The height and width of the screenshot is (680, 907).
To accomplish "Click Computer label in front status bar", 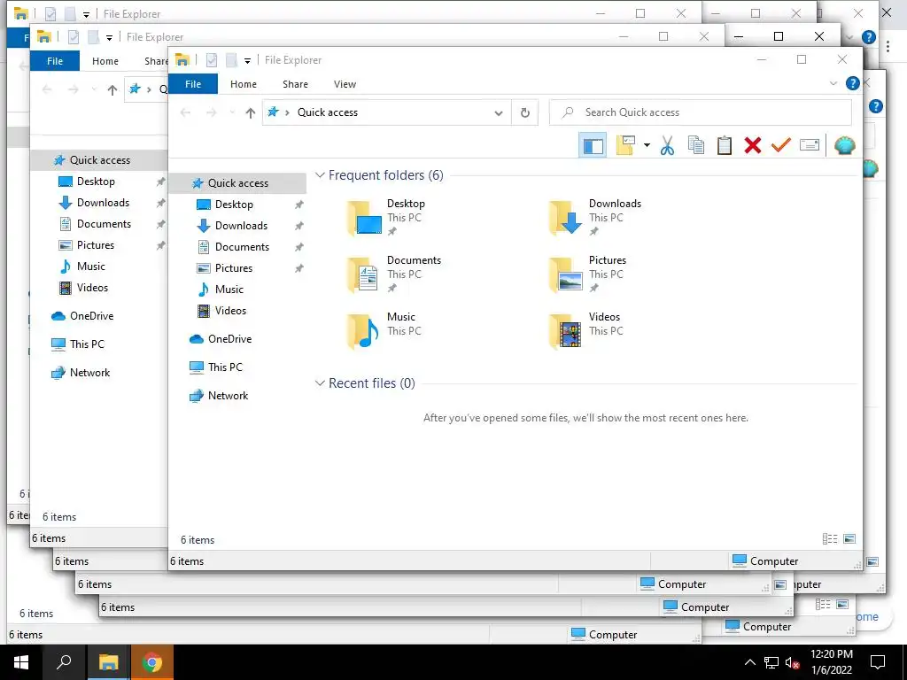I will tap(774, 560).
